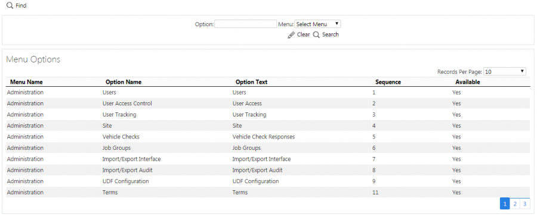The width and height of the screenshot is (537, 217).
Task: Sort by Available column header
Action: 467,82
